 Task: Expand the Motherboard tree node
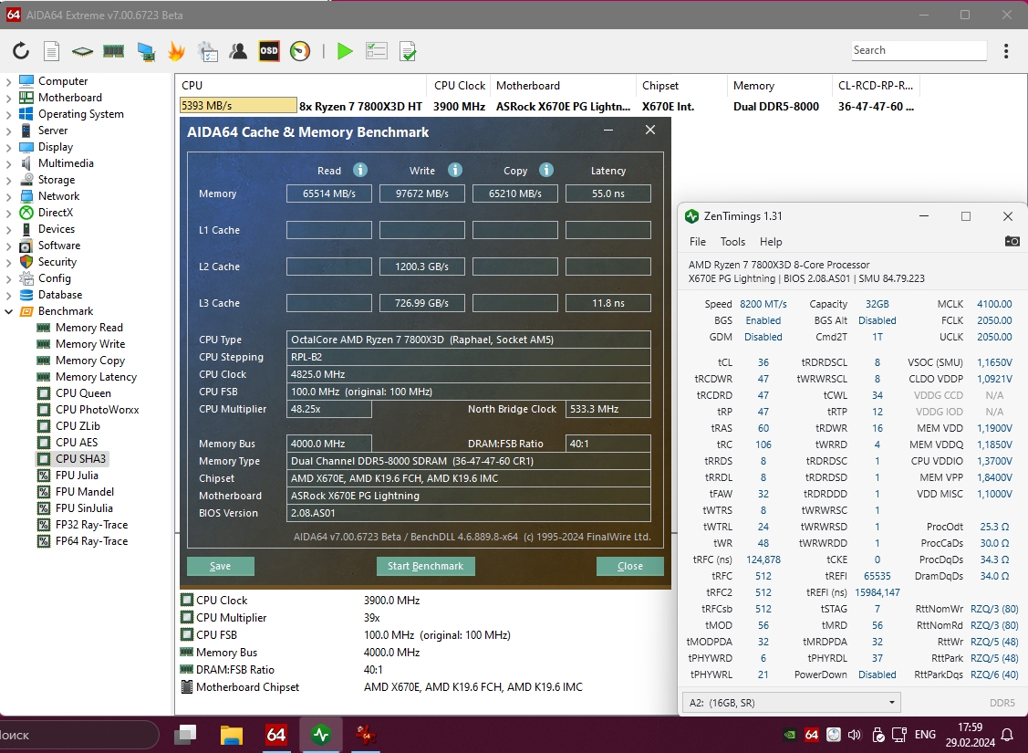coord(8,98)
